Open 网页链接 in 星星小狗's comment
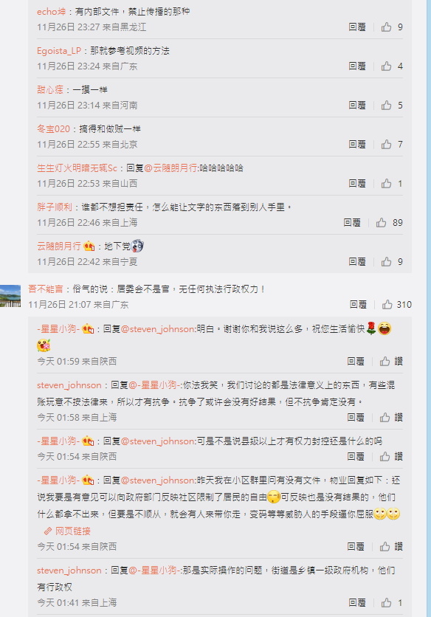This screenshot has height=617, width=431. point(72,531)
